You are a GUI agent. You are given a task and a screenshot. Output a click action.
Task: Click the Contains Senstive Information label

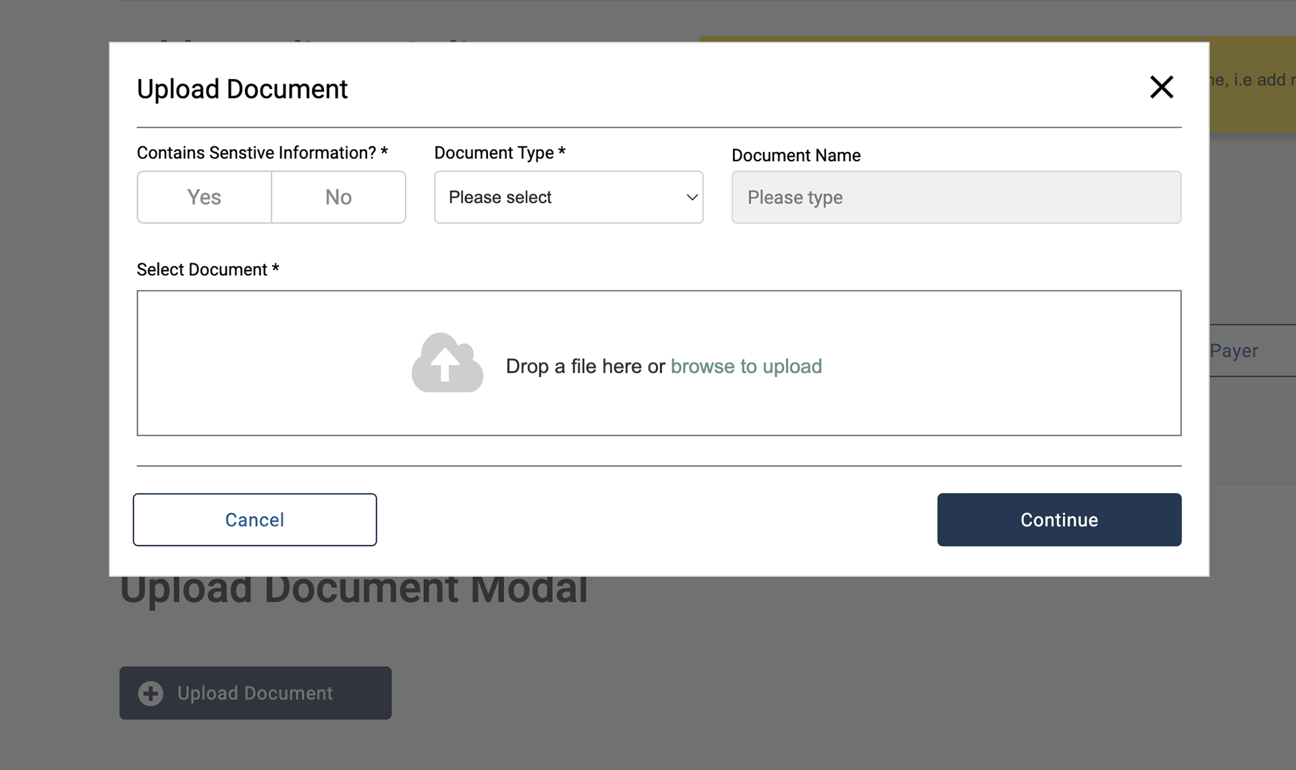(x=263, y=153)
